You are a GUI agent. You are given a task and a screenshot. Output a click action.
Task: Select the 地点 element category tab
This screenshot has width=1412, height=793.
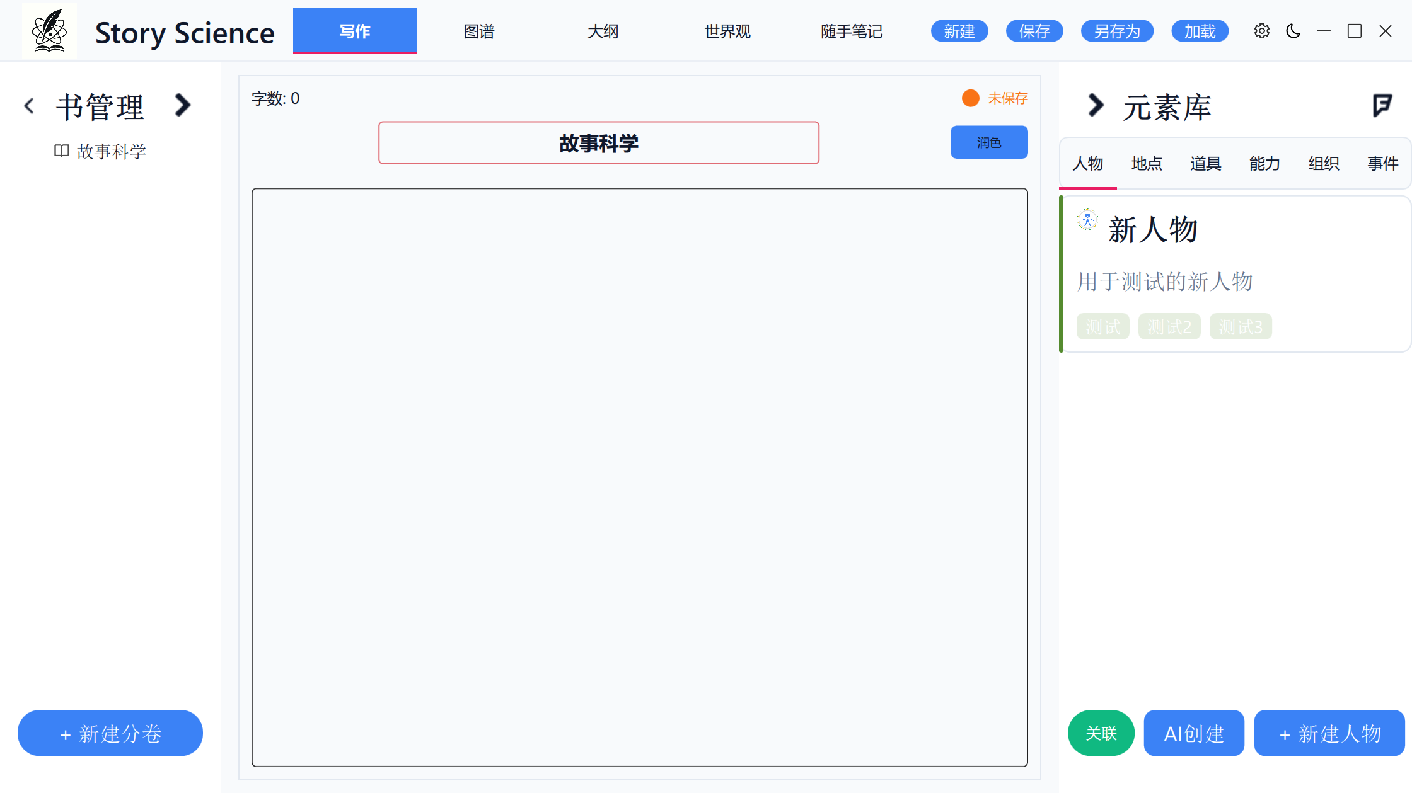pos(1147,164)
